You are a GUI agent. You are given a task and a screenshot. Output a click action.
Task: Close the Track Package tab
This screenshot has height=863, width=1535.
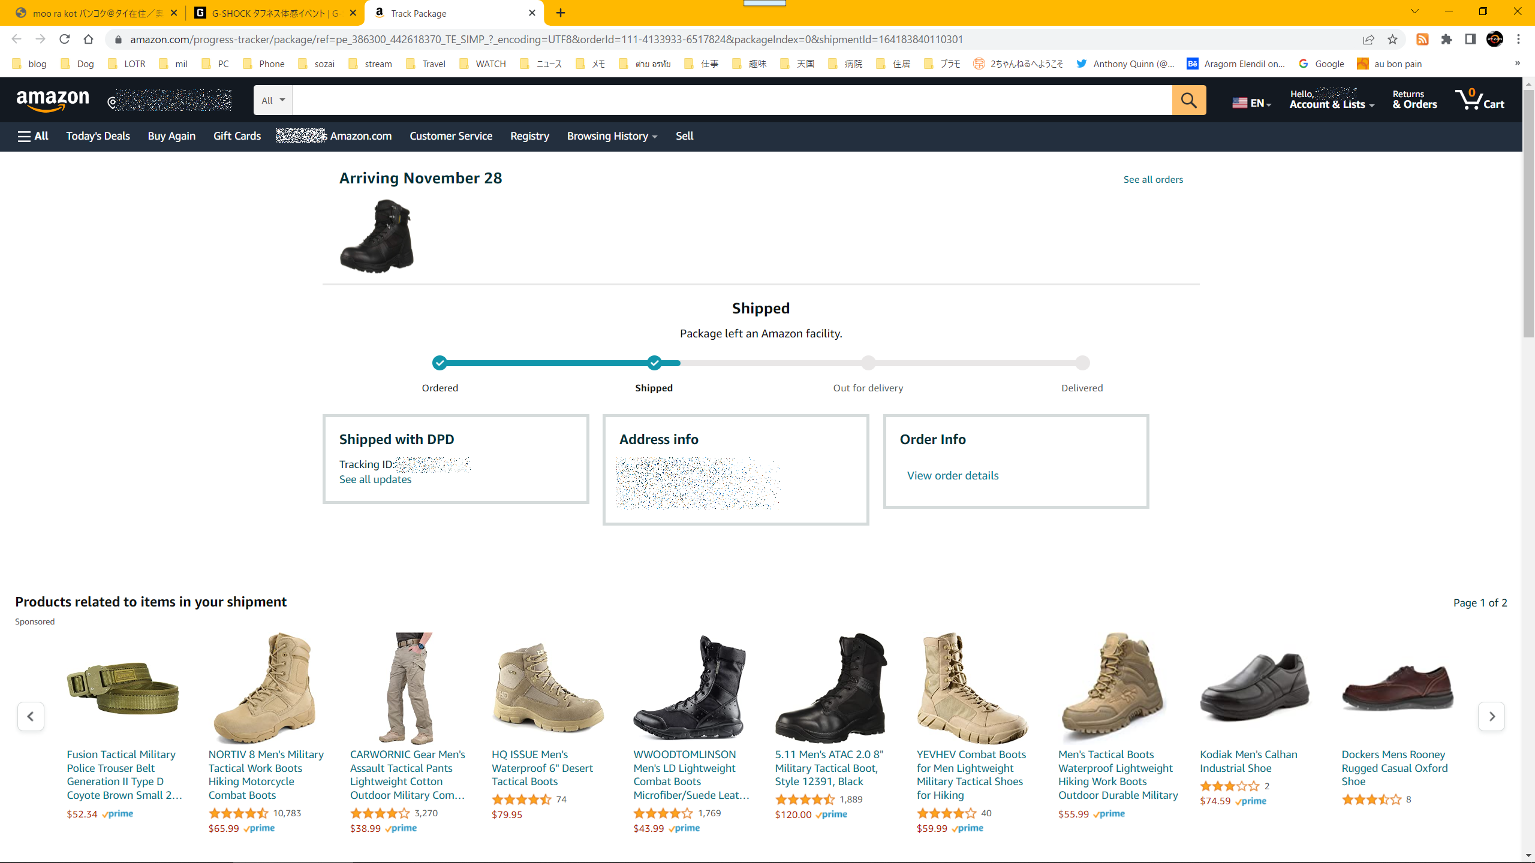532,13
